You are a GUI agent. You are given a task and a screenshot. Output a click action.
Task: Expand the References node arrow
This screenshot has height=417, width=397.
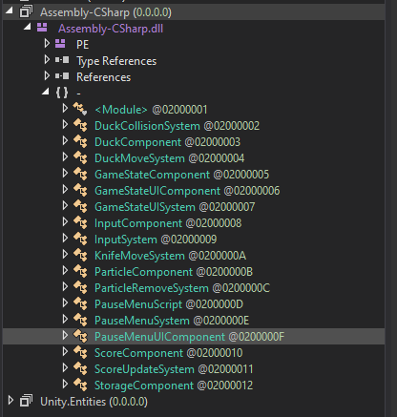pyautogui.click(x=47, y=75)
